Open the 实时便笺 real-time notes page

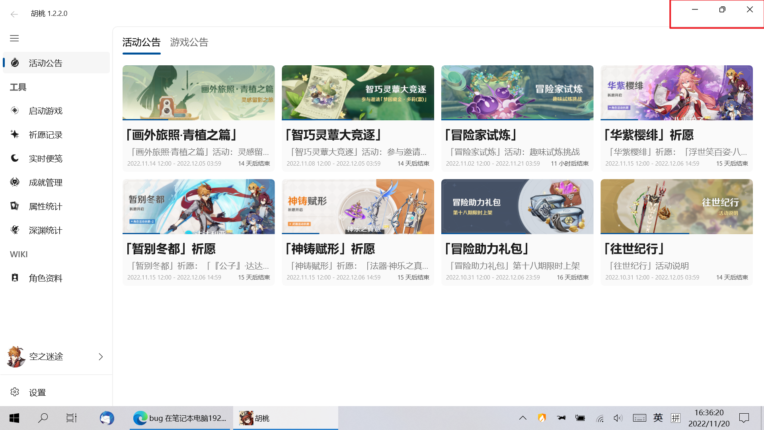pyautogui.click(x=45, y=158)
